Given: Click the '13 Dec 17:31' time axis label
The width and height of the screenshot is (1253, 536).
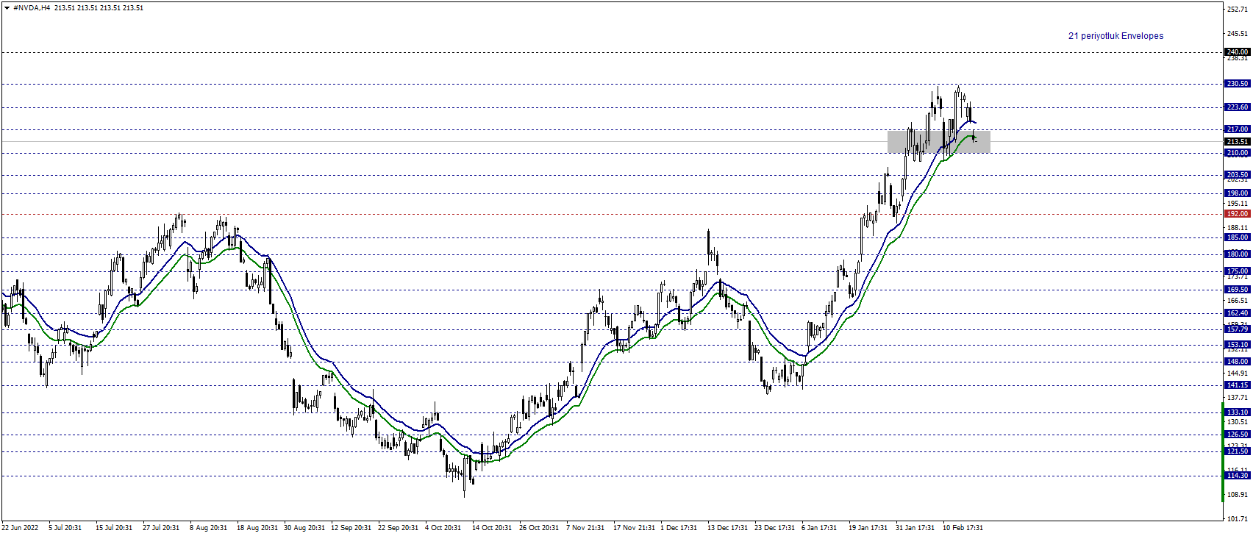Looking at the screenshot, I should [727, 528].
